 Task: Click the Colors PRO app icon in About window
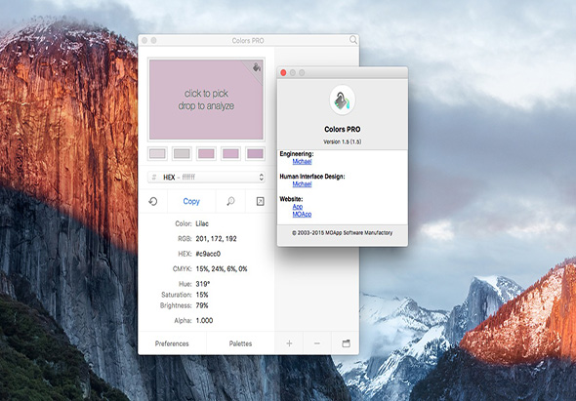pos(343,100)
